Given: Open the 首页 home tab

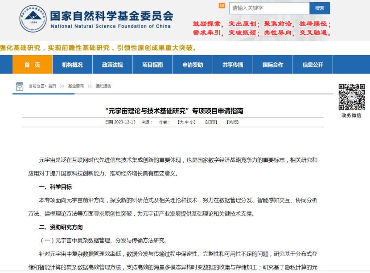Looking at the screenshot, I should [32, 65].
